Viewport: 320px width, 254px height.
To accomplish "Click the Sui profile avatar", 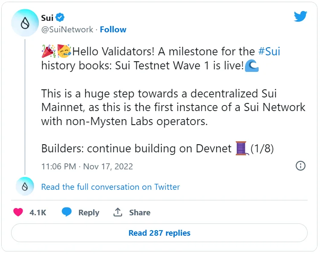I will (25, 23).
